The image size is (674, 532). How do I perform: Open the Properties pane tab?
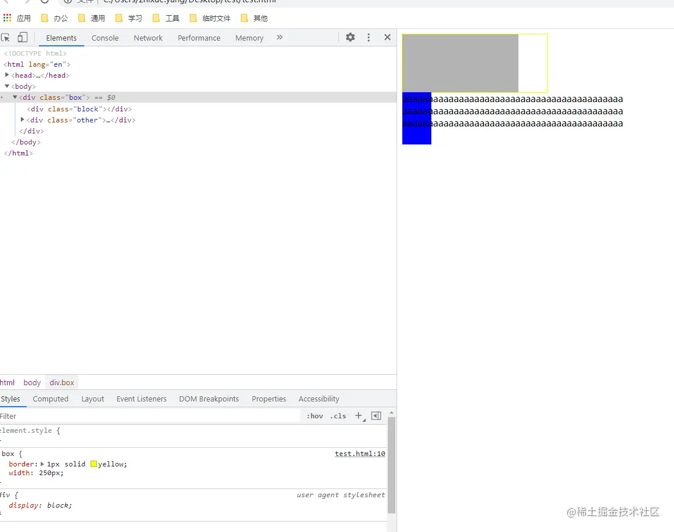click(x=269, y=399)
